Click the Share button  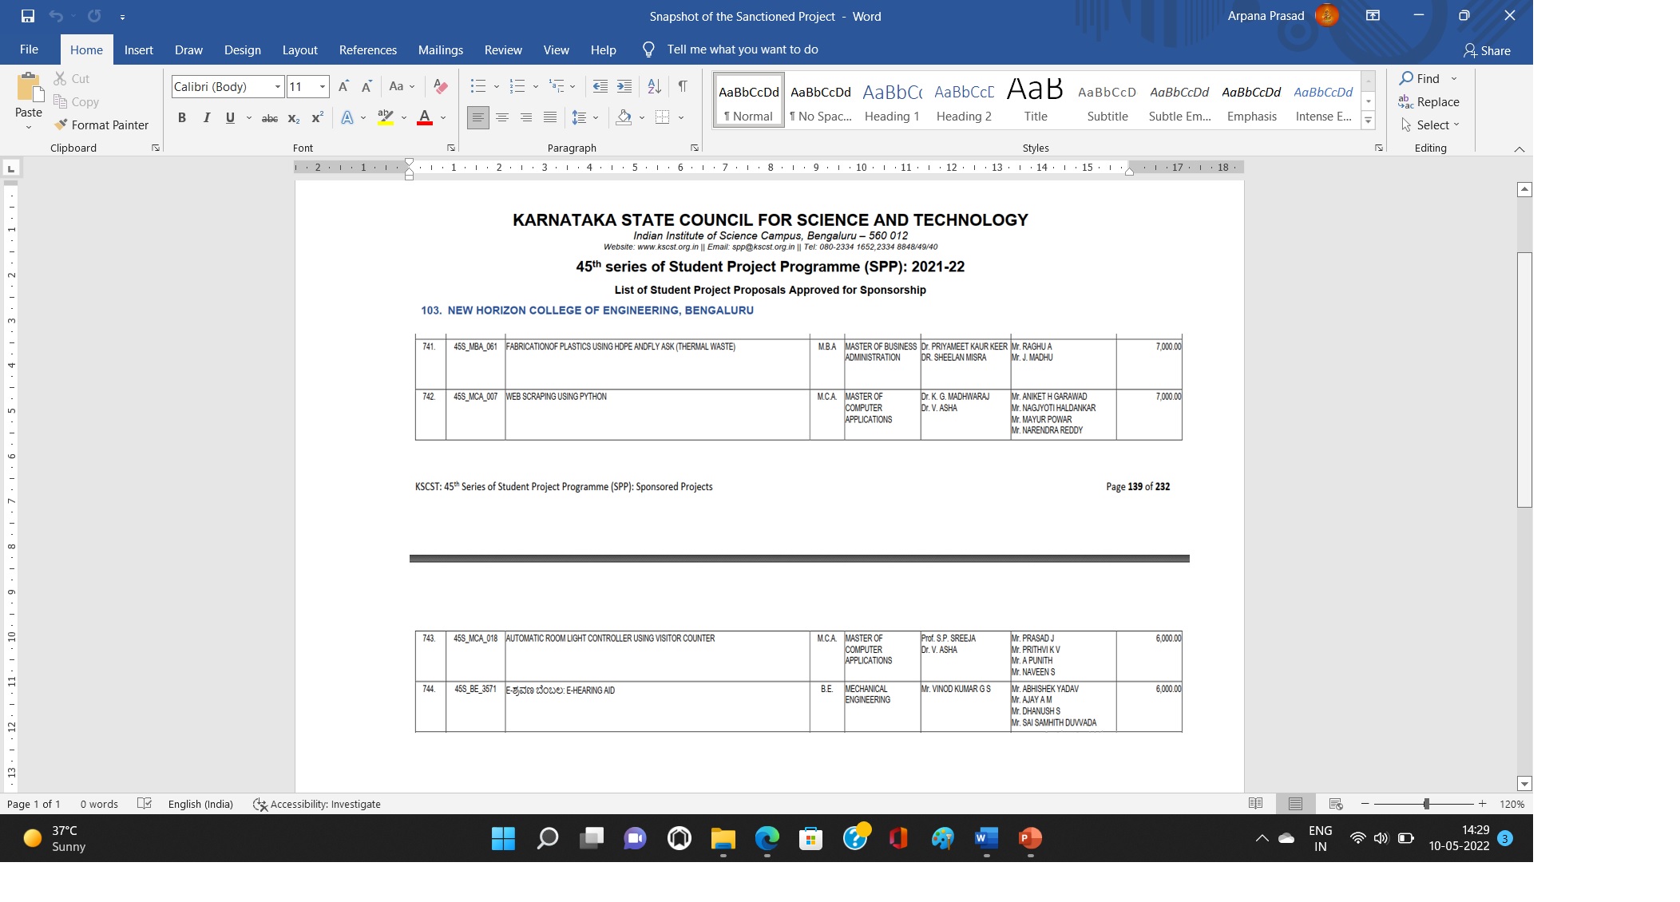coord(1487,50)
